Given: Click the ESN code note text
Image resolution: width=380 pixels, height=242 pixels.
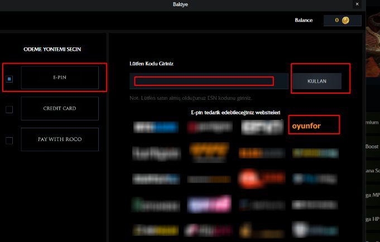Looking at the screenshot, I should 191,98.
